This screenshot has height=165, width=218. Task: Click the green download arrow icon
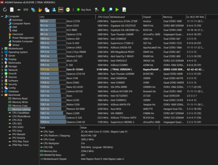coord(103,9)
